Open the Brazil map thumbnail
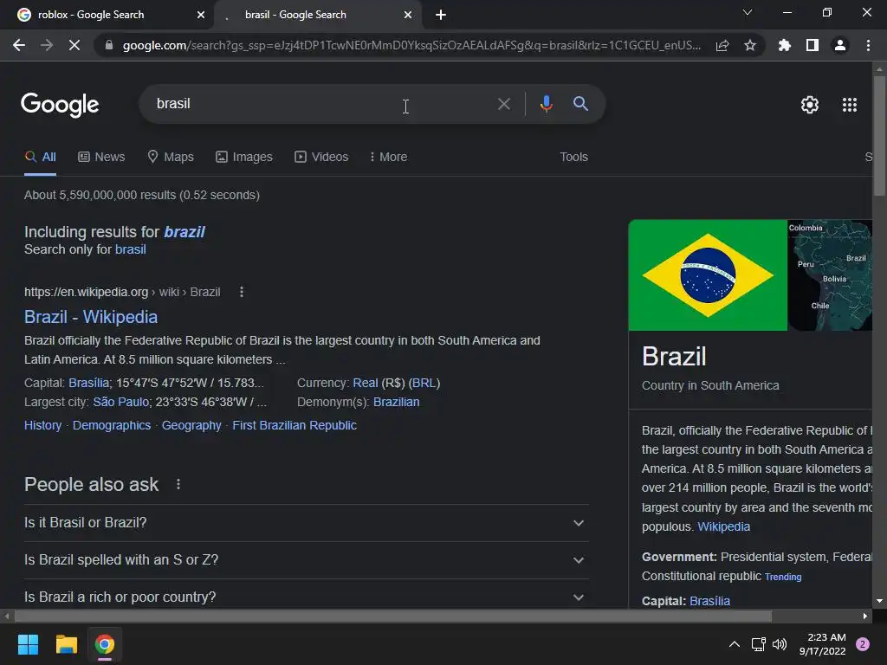This screenshot has width=887, height=665. click(830, 274)
